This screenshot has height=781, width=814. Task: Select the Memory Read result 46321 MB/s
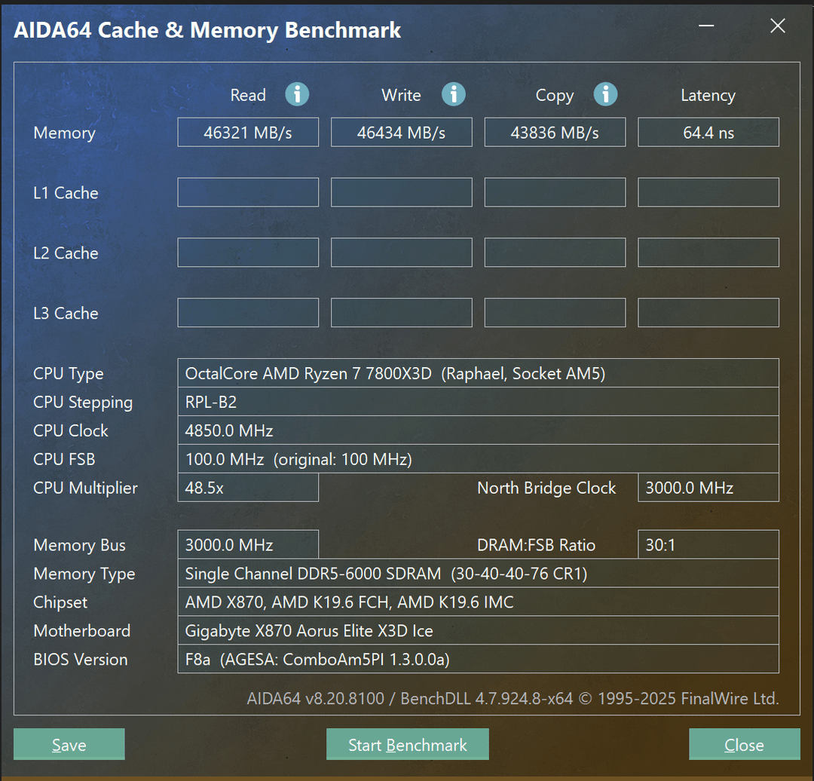pyautogui.click(x=248, y=133)
